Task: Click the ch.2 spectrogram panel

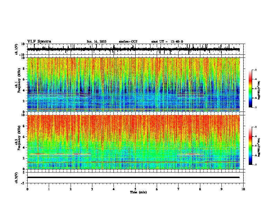Action: pyautogui.click(x=134, y=142)
